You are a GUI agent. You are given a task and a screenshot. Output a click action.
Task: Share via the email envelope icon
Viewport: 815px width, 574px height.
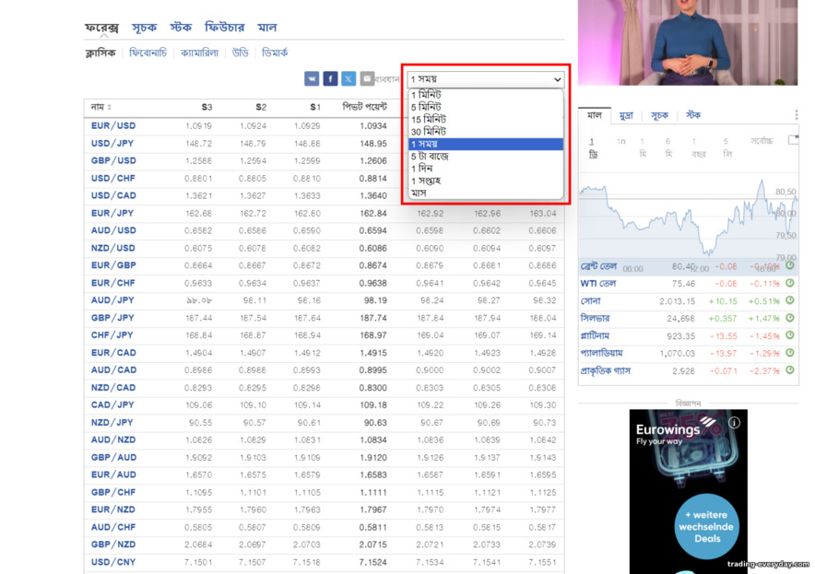(367, 78)
